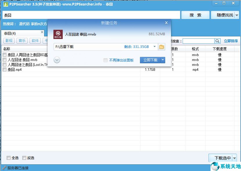Click the 立即排序 link

[x=231, y=41]
